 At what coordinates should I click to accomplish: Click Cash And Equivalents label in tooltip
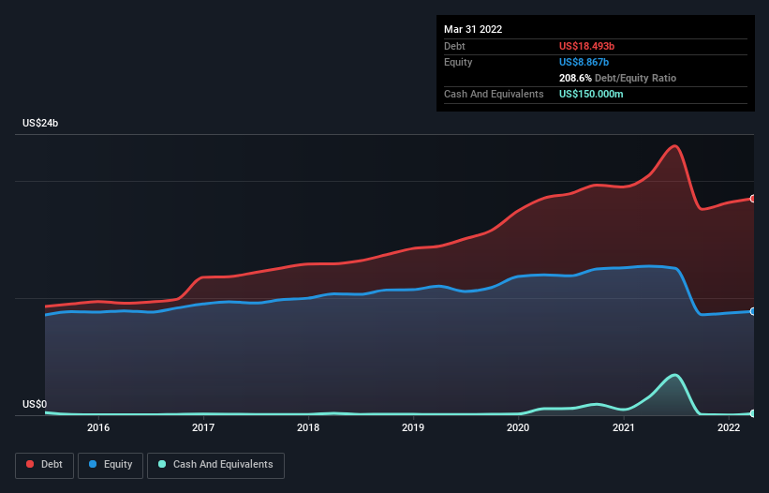[494, 94]
